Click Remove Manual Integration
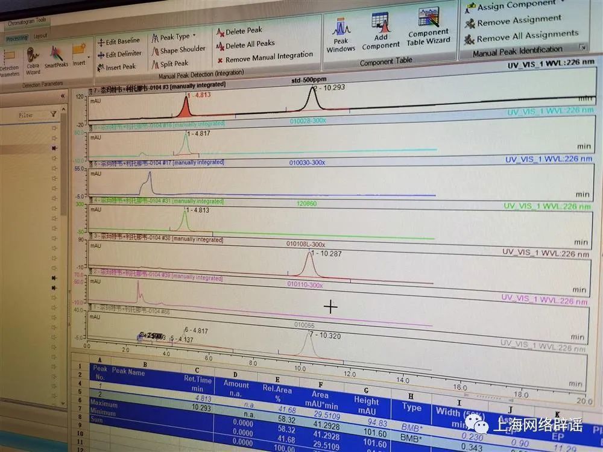 point(265,58)
